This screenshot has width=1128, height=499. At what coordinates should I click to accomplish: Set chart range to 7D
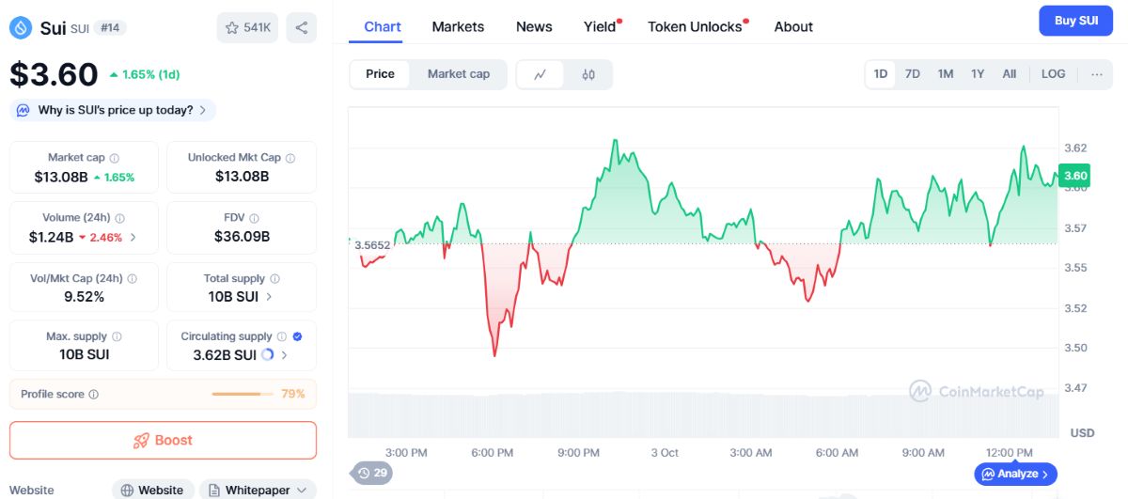click(x=912, y=73)
